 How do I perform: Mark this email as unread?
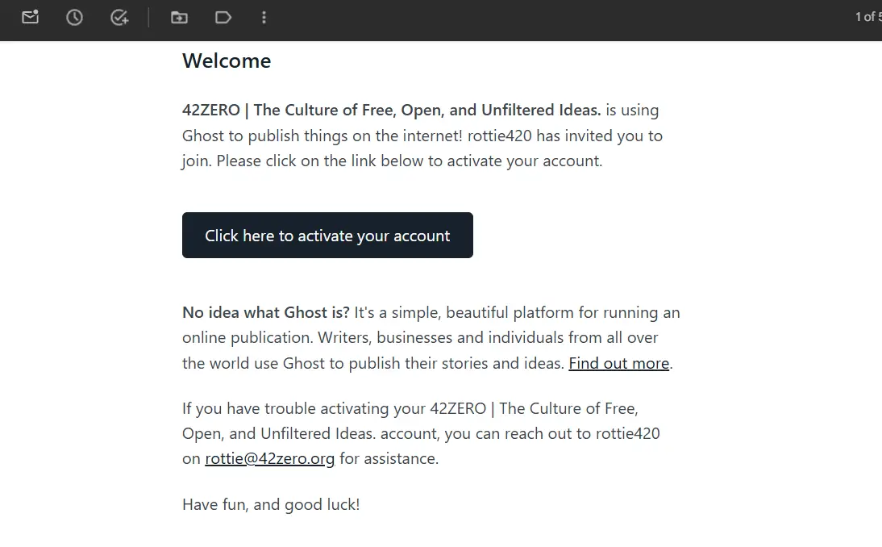(x=30, y=17)
